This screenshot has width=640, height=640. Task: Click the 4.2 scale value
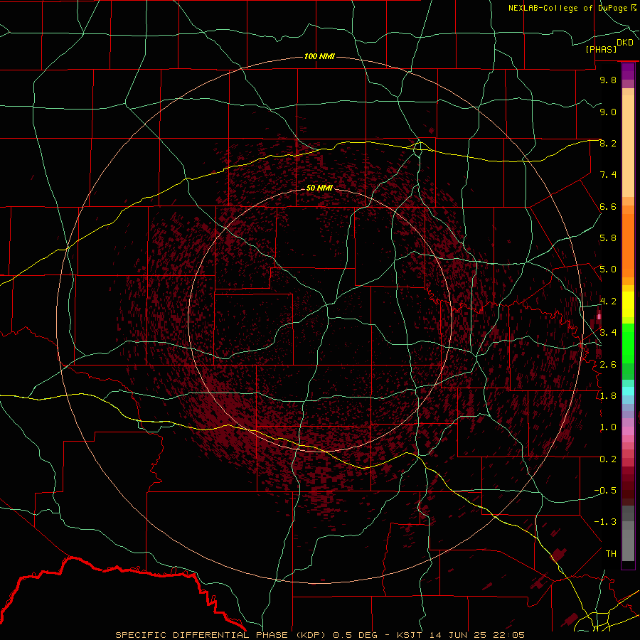point(608,302)
